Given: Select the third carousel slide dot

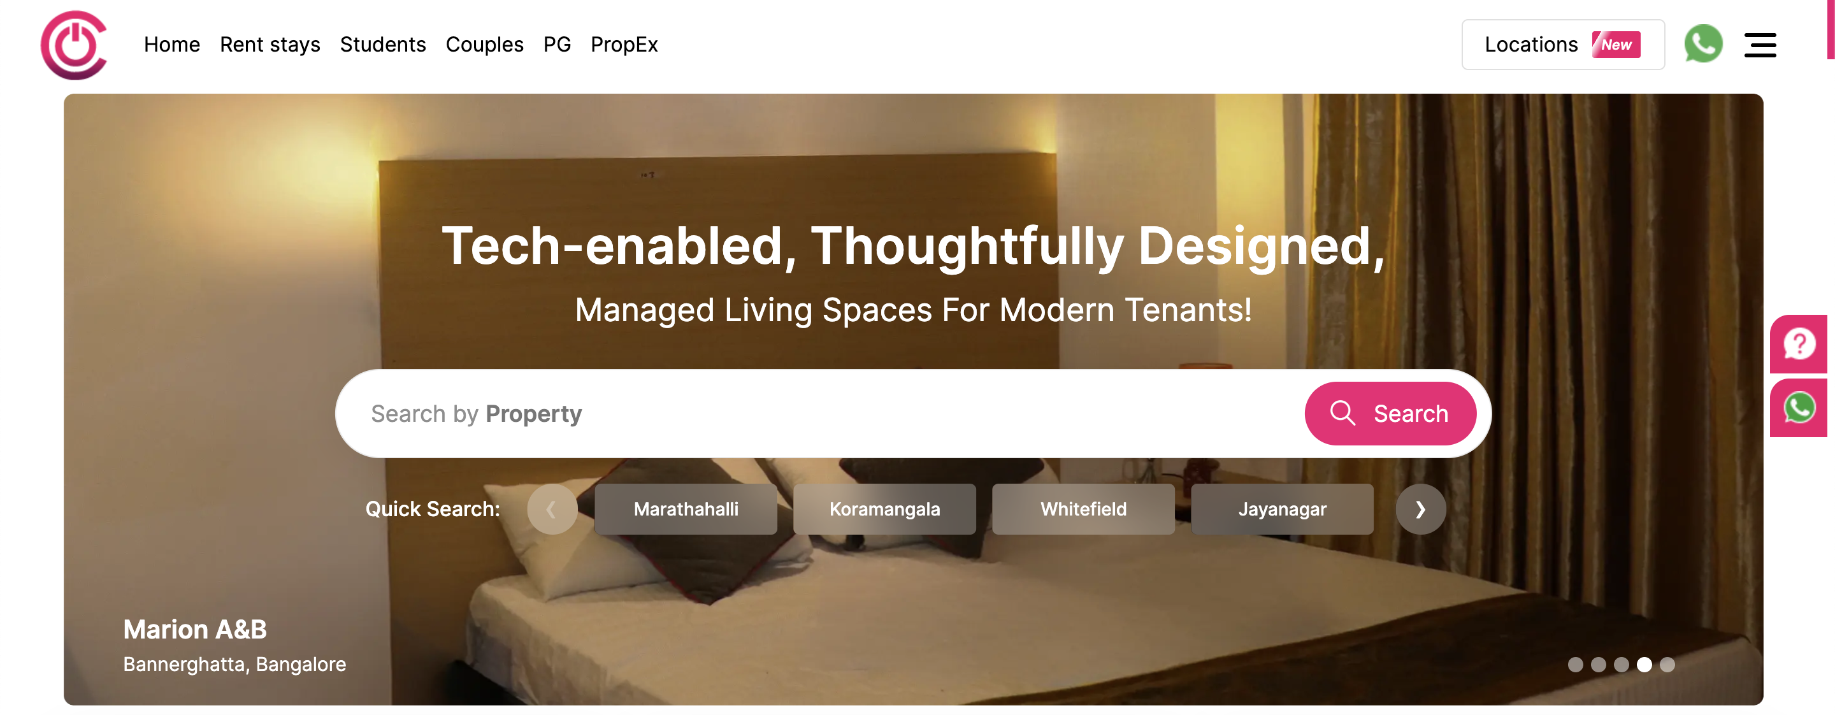Looking at the screenshot, I should pos(1622,665).
